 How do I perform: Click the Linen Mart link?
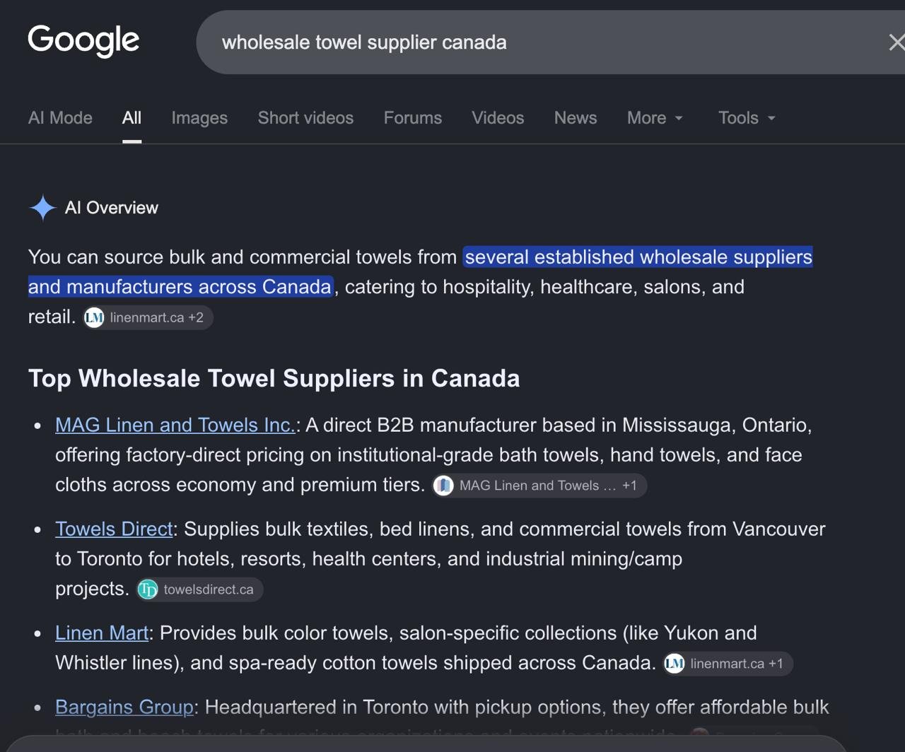(102, 633)
